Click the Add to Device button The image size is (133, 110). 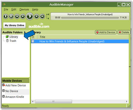(x=106, y=32)
